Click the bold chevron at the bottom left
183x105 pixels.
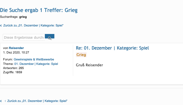pyautogui.click(x=1, y=101)
